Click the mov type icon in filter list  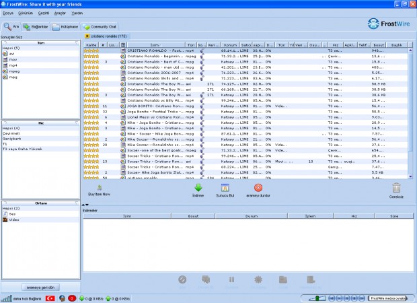point(5,59)
